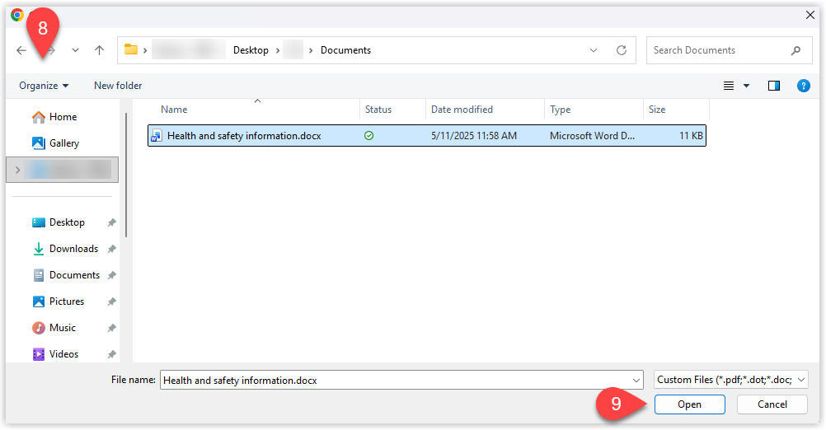Click the pin icon beside Videos
Screen dimensions: 826x430
(111, 354)
